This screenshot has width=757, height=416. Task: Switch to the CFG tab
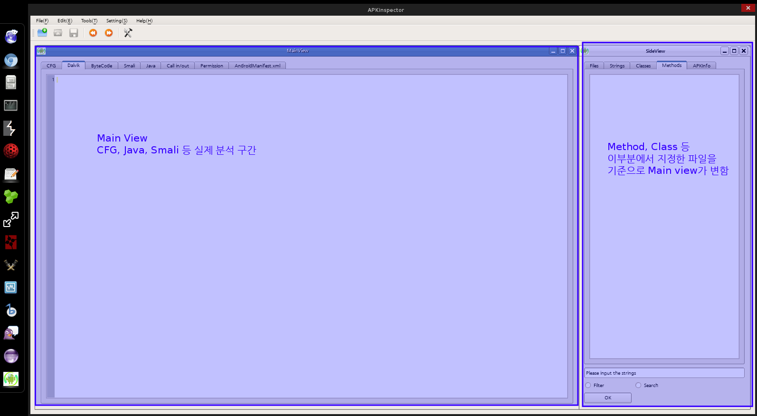(51, 66)
